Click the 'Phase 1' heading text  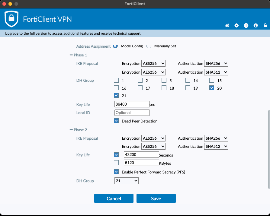point(80,55)
